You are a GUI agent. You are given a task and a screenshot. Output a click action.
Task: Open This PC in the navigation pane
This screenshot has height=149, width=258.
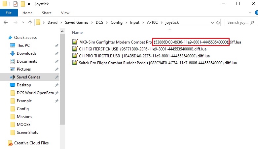coord(23,45)
